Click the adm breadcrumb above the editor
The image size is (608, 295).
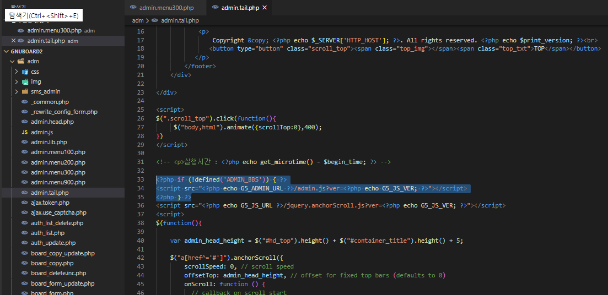(x=137, y=20)
